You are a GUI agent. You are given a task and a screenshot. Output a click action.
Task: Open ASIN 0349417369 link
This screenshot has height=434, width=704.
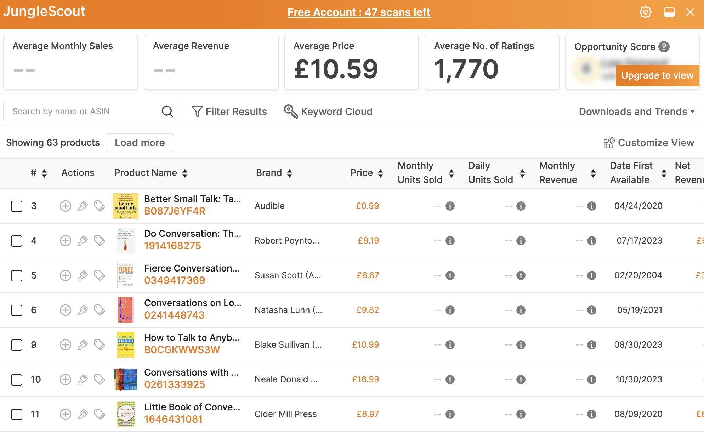pos(175,281)
